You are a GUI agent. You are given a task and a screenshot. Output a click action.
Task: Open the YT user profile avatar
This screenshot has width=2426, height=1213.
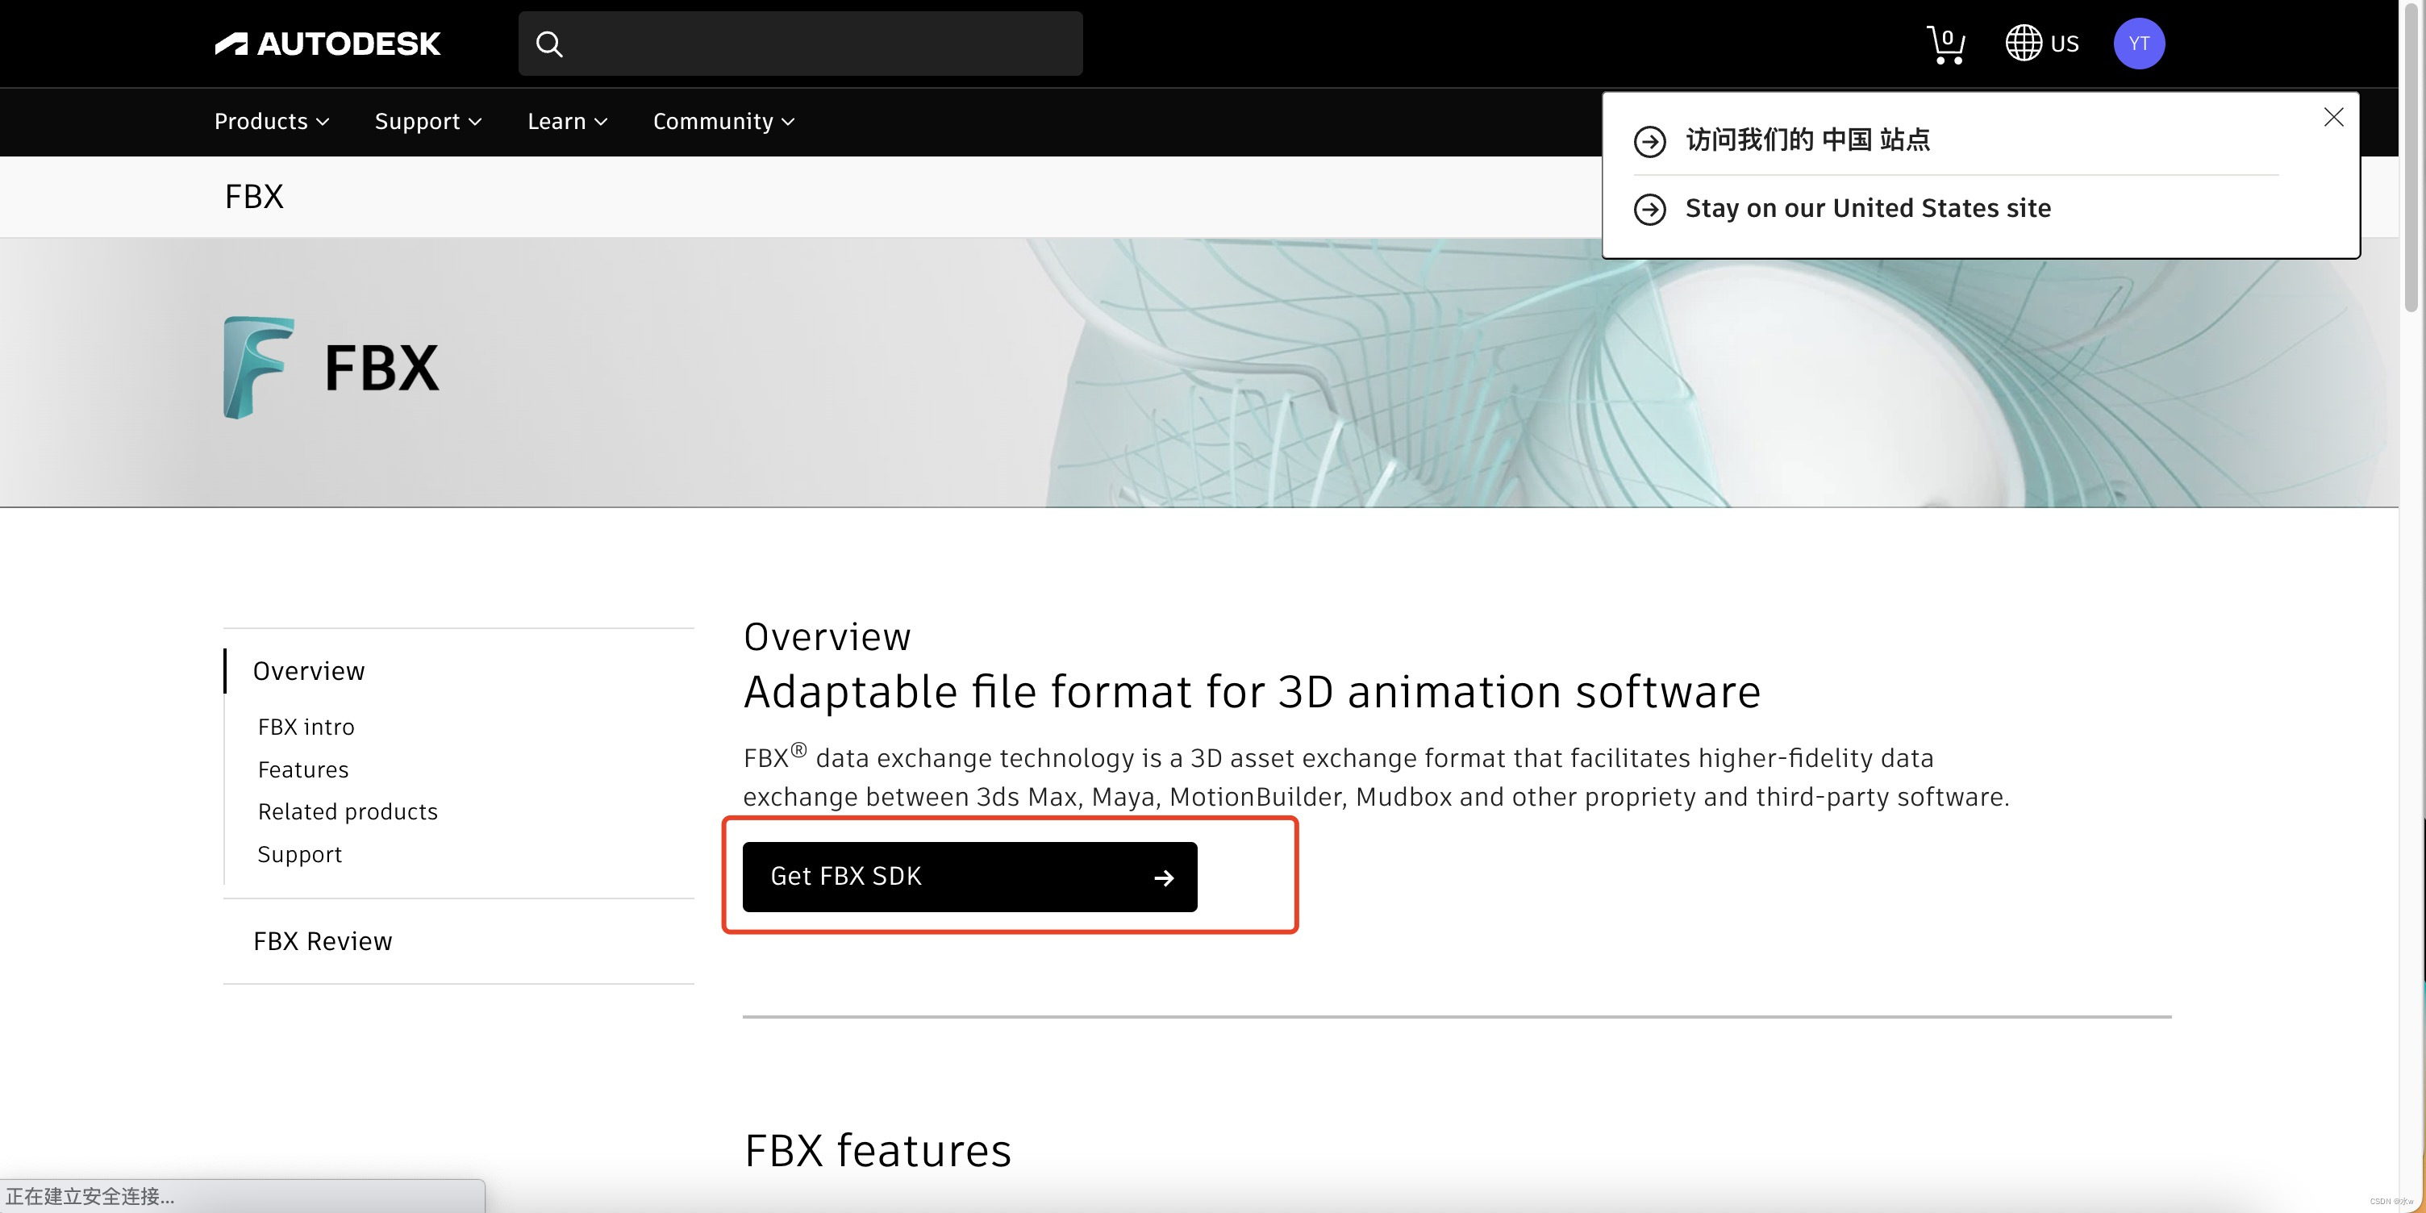[x=2138, y=44]
